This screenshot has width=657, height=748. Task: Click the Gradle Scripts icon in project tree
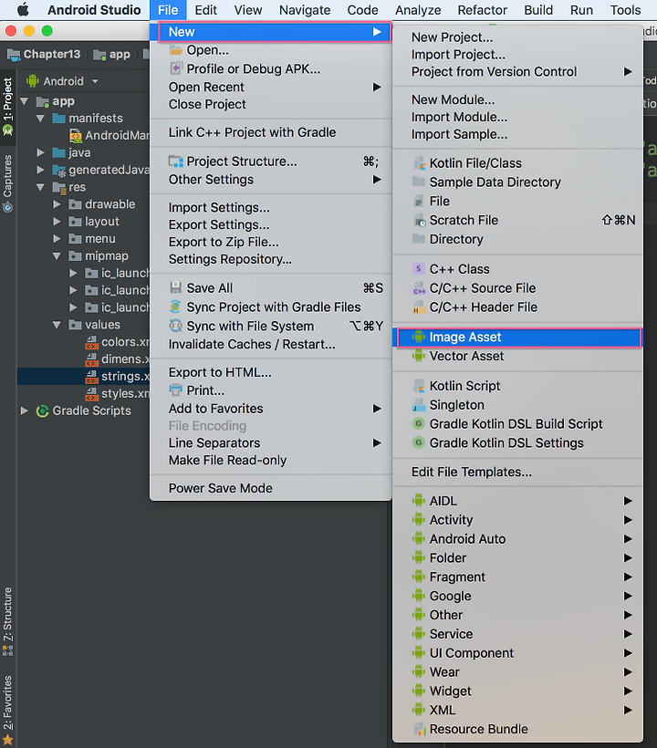click(43, 410)
